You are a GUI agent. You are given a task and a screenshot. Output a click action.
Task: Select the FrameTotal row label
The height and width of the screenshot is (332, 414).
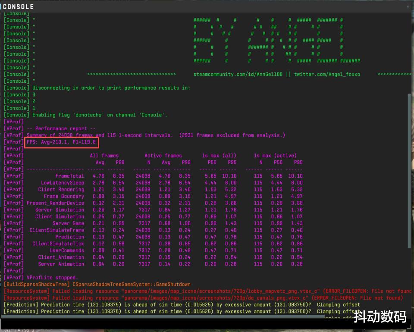70,176
